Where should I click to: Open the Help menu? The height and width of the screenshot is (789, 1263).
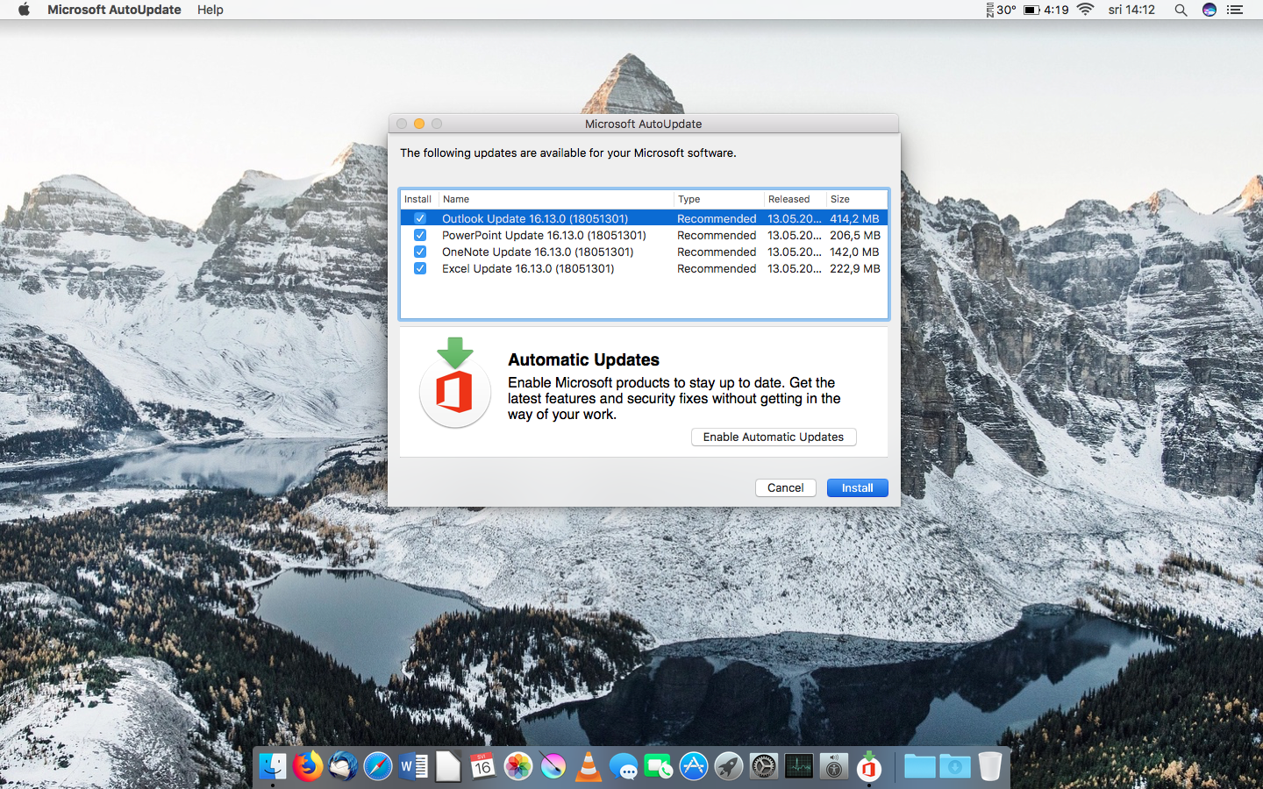click(x=210, y=10)
